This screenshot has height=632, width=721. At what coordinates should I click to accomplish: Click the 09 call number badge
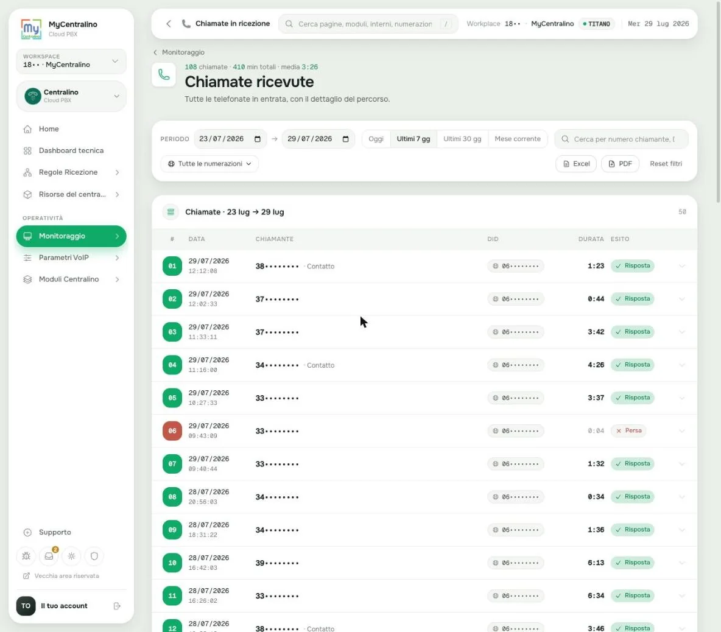pos(172,530)
